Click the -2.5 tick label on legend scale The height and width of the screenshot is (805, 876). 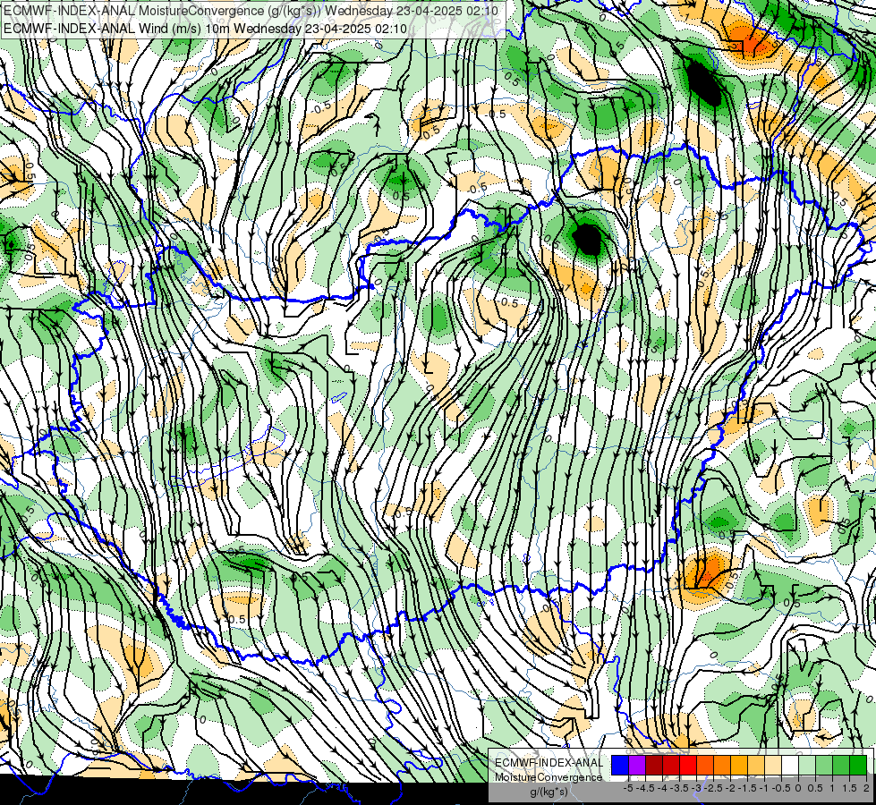pos(713,788)
